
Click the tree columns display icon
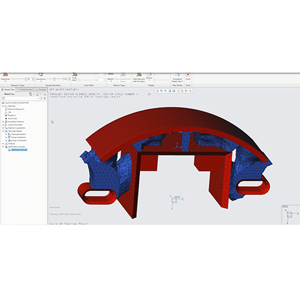tap(44, 94)
